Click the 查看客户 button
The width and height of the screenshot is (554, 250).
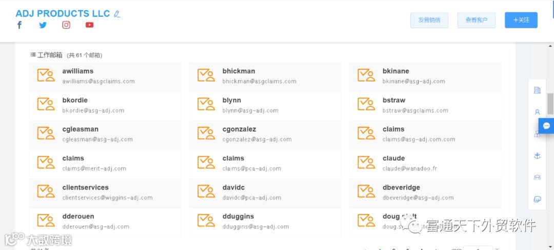tap(476, 20)
